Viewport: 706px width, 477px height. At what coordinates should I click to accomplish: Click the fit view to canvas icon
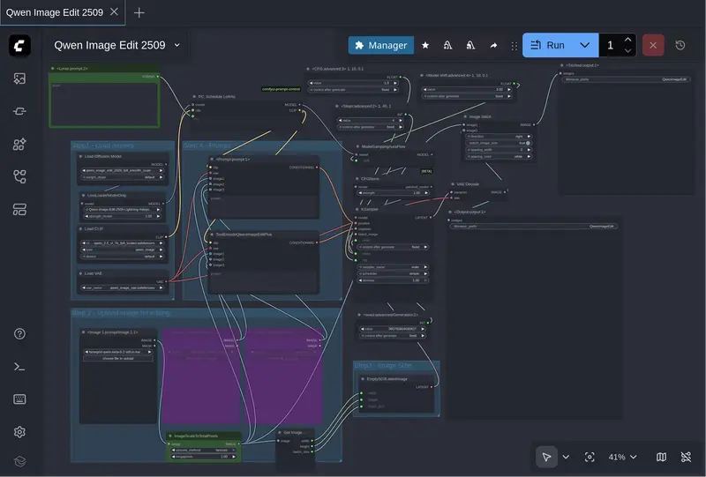pos(590,457)
